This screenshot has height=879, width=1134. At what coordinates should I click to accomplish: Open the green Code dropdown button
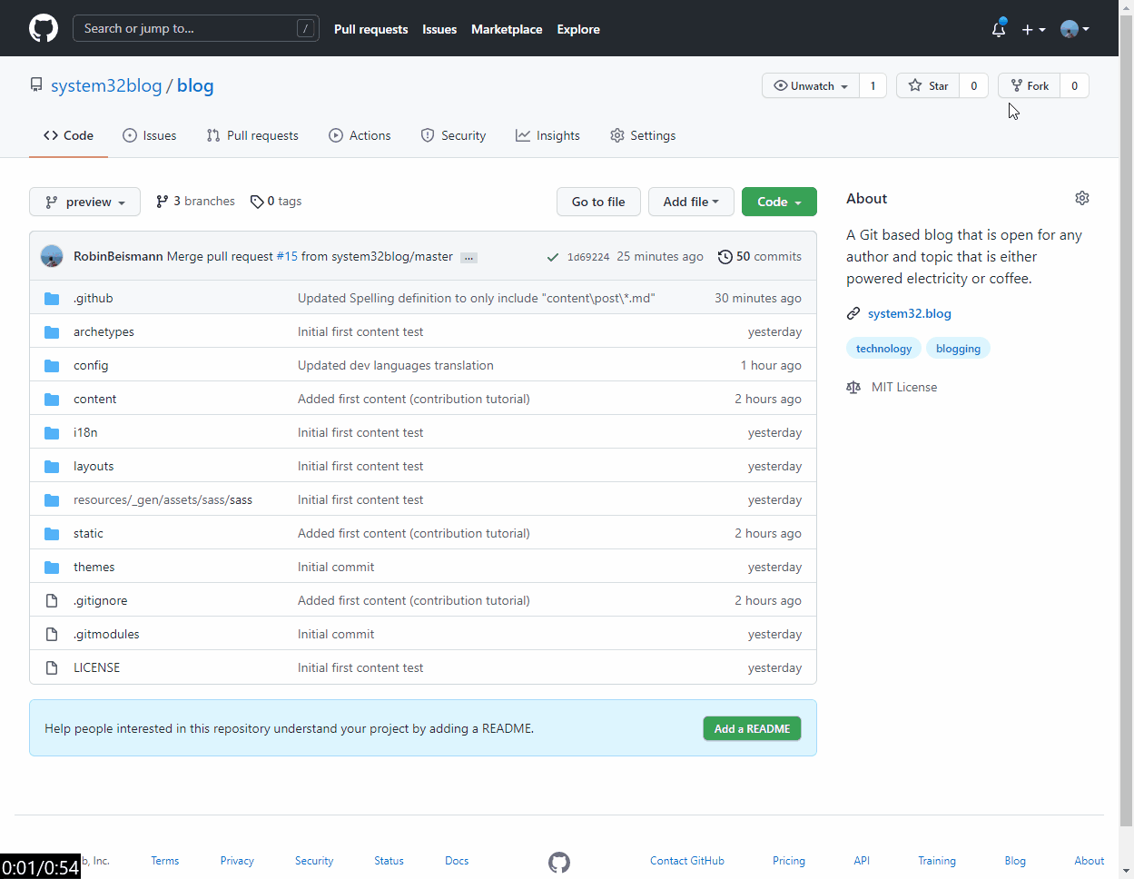(779, 202)
